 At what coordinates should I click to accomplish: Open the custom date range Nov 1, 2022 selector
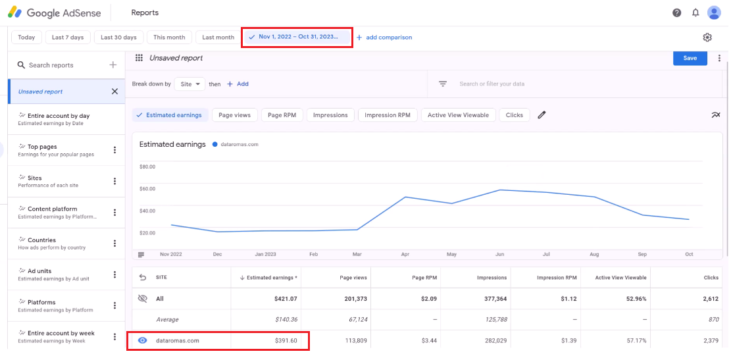point(297,38)
